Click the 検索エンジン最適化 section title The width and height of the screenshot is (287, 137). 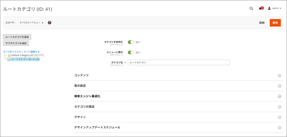(87, 96)
